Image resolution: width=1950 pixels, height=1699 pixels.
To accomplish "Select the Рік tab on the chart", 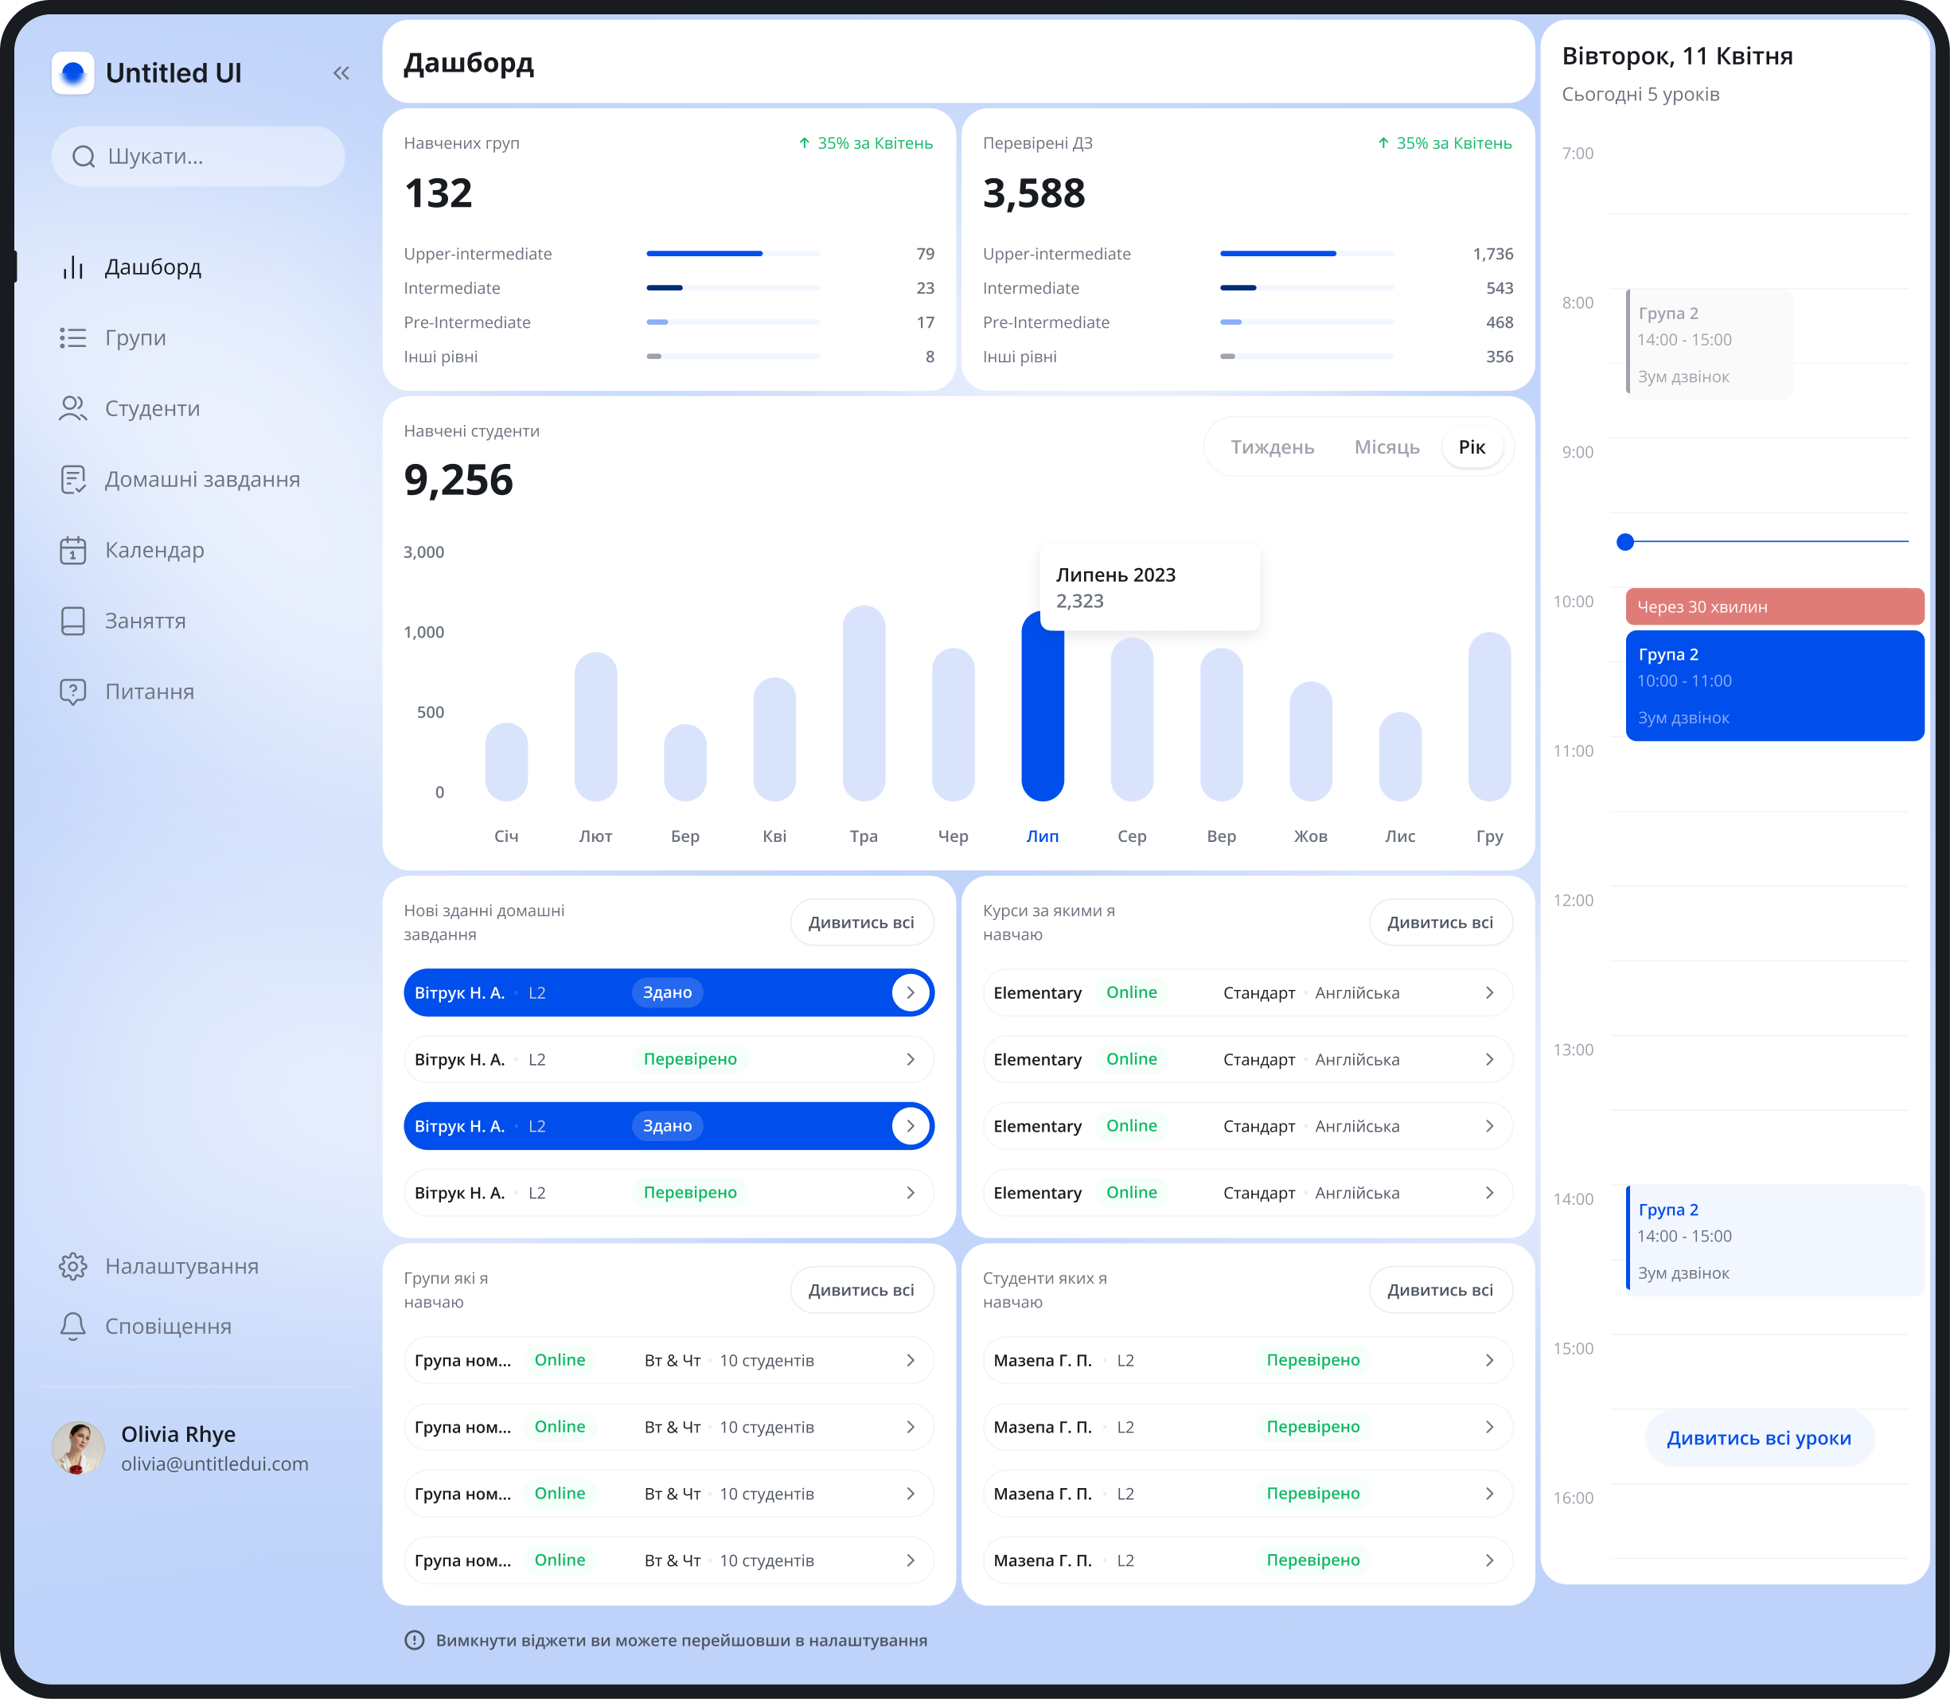I will point(1471,446).
